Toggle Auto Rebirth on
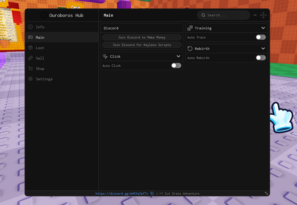297x205 pixels. (261, 58)
